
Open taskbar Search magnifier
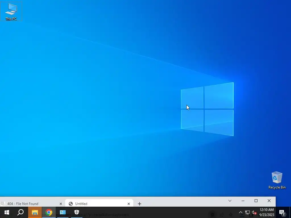(20, 212)
